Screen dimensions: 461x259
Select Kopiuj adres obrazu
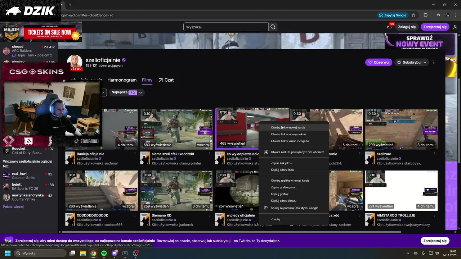click(x=294, y=201)
